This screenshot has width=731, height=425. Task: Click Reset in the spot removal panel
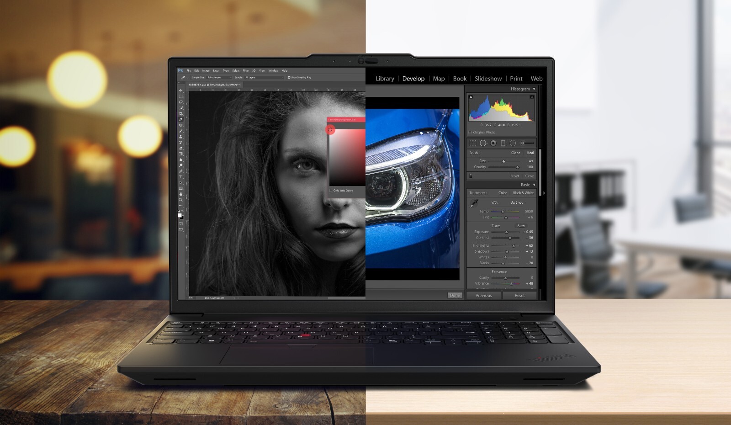[x=514, y=176]
